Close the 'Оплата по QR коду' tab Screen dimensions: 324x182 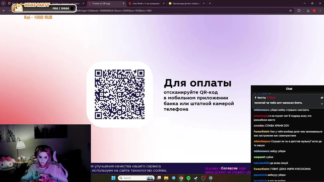[x=124, y=4]
